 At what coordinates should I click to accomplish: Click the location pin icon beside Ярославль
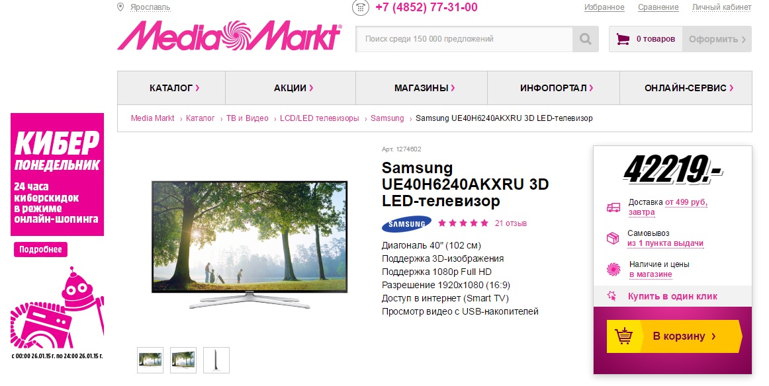click(120, 7)
